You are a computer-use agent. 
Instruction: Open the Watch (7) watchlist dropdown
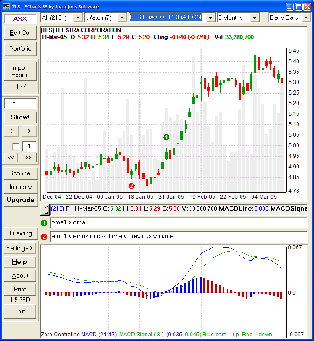[x=122, y=17]
